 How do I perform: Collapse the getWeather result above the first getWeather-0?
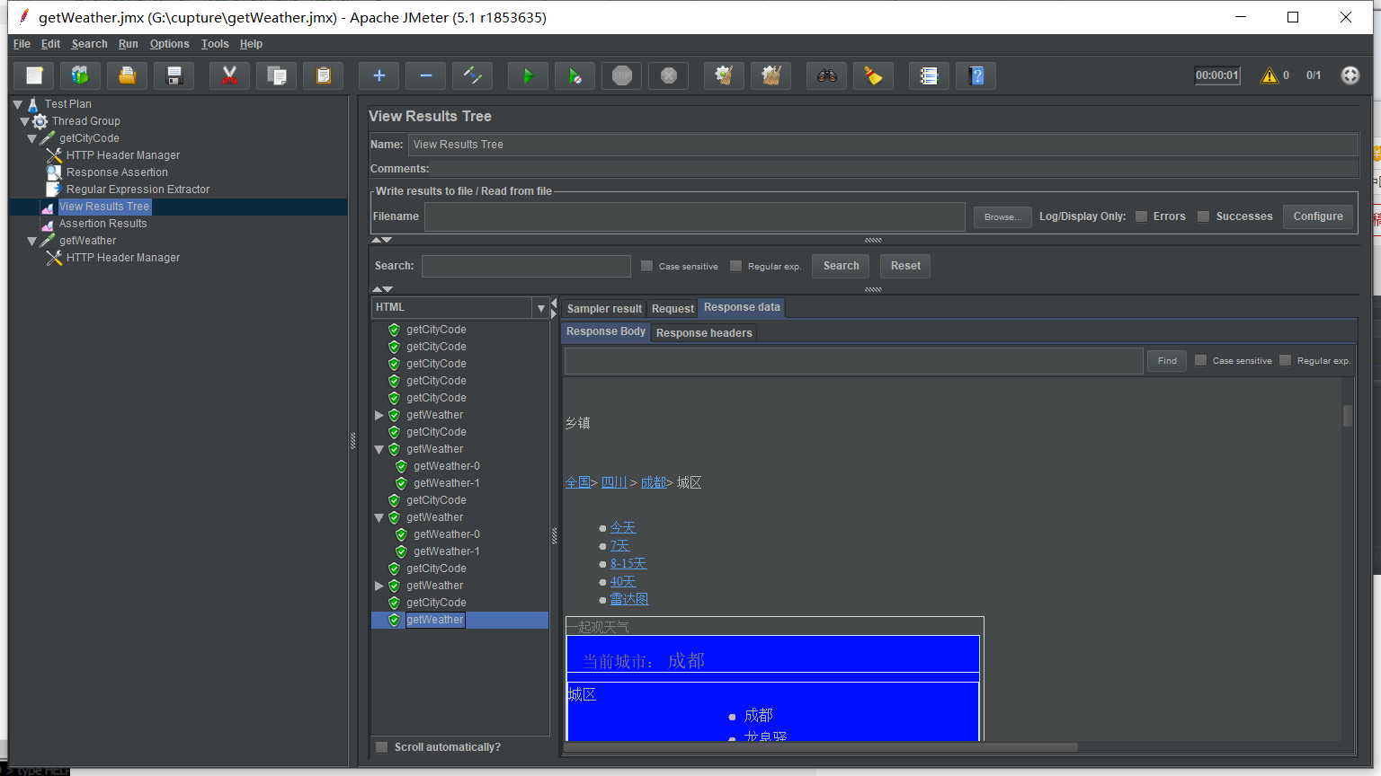pos(379,449)
